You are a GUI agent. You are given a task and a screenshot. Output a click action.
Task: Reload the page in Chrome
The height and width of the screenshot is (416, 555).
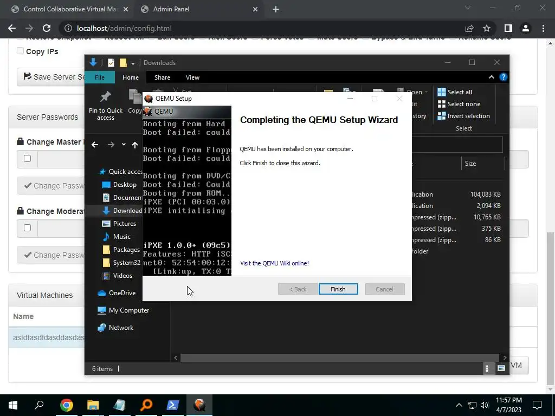click(47, 28)
